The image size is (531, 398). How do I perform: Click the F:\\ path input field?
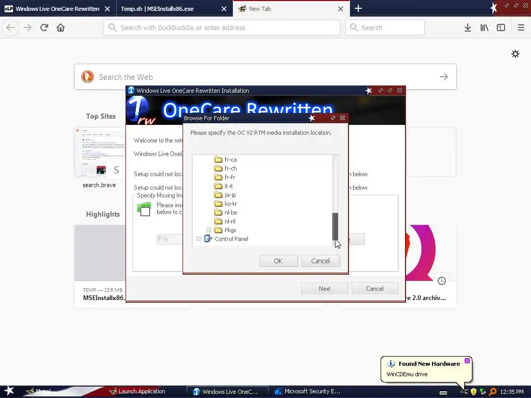pos(170,239)
